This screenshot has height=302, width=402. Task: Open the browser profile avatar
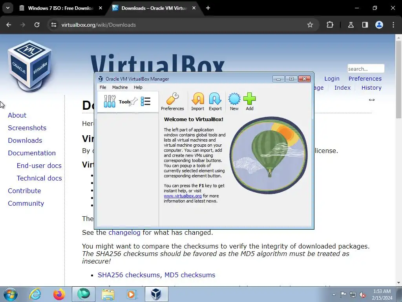click(379, 25)
